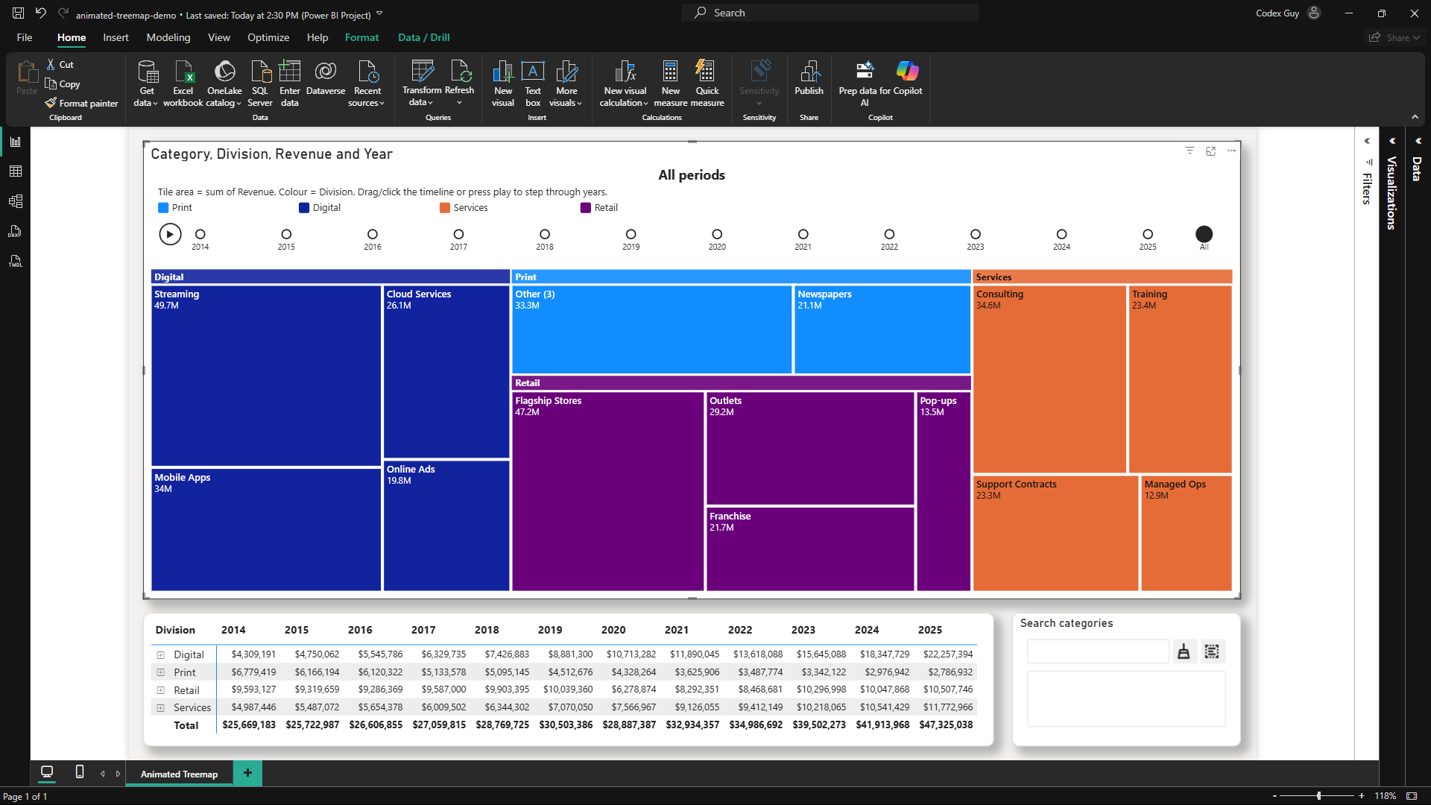
Task: Select the 2024 timeline point
Action: tap(1061, 234)
